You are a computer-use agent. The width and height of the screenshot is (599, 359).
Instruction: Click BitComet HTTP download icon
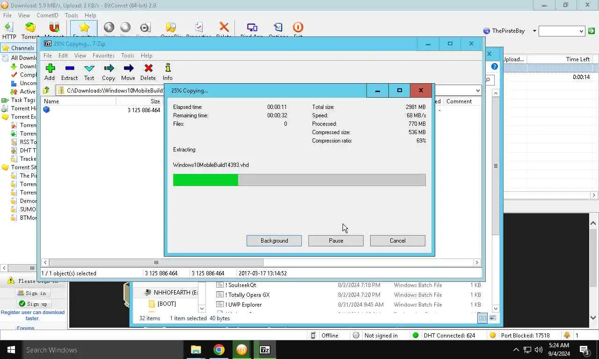[x=9, y=28]
